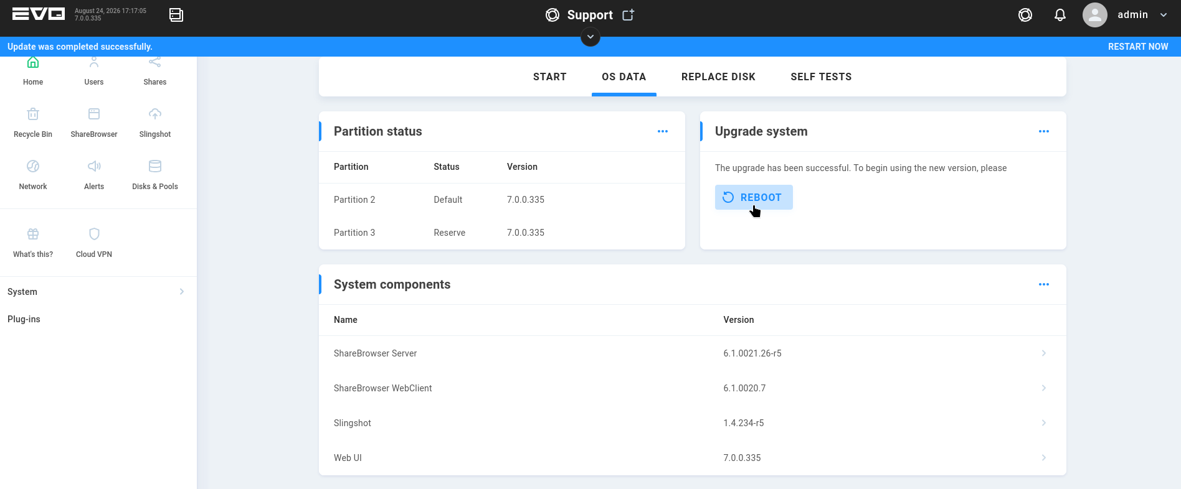Screen dimensions: 1181x489
Task: Click the date and version text in header
Action: [x=110, y=14]
